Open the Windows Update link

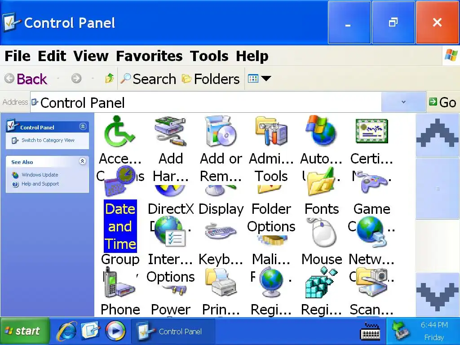pyautogui.click(x=40, y=175)
